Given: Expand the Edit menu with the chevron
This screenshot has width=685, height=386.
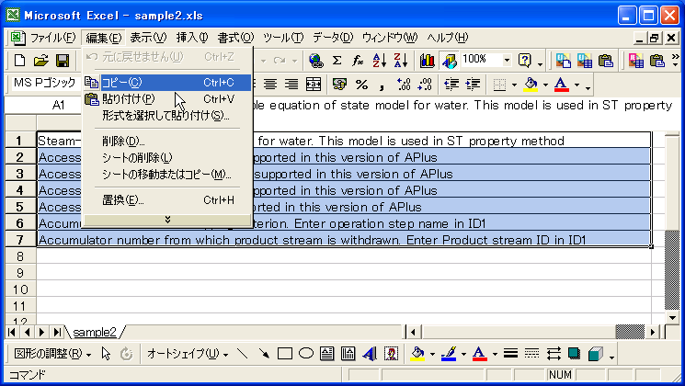Looking at the screenshot, I should [167, 220].
